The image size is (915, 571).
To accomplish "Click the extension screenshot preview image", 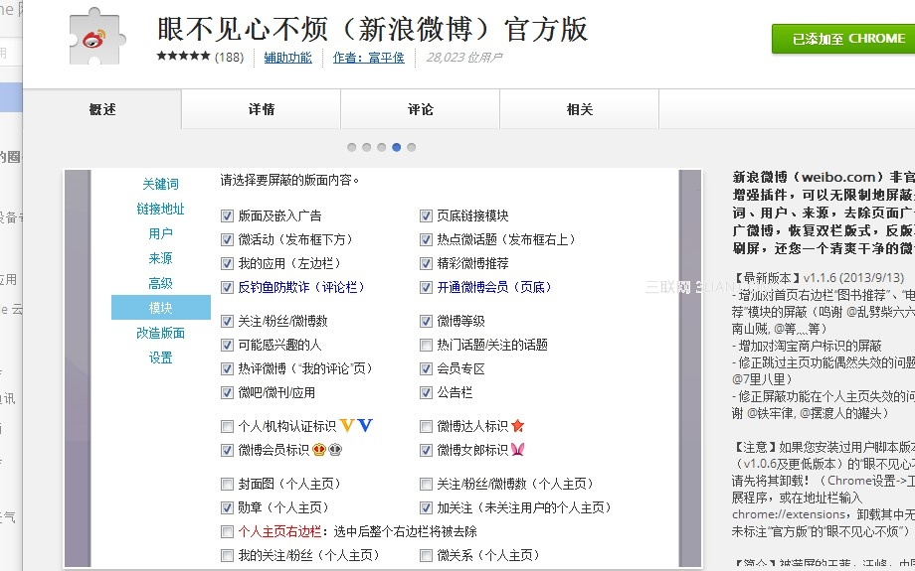I will (383, 367).
